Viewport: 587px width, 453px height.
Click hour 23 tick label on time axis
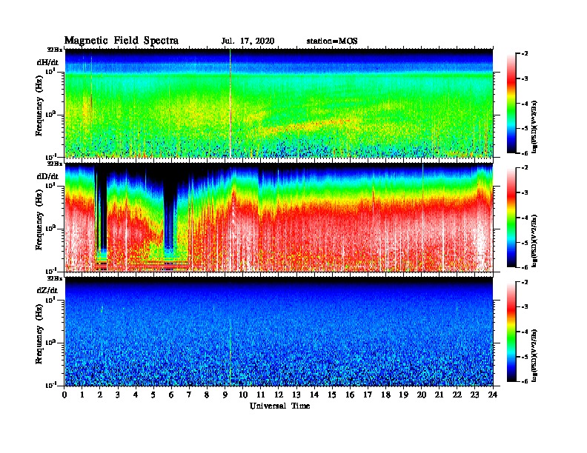point(475,395)
